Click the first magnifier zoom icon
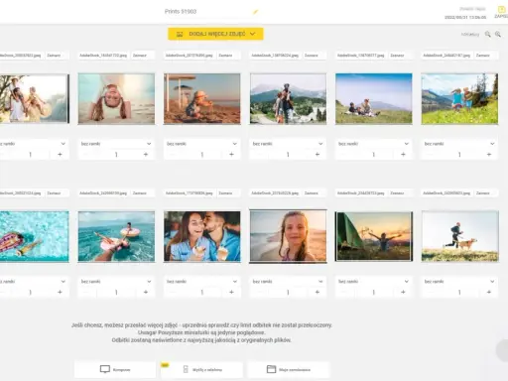Viewport: 508px width, 381px height. pos(487,34)
